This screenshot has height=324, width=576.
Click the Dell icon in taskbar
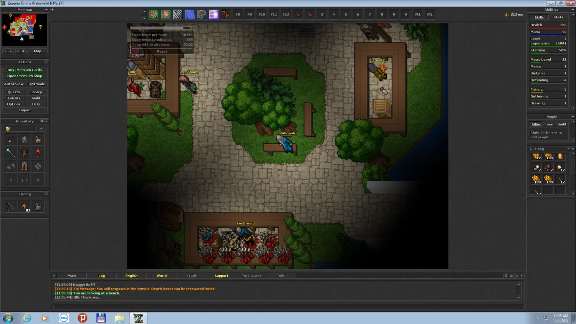pos(64,318)
